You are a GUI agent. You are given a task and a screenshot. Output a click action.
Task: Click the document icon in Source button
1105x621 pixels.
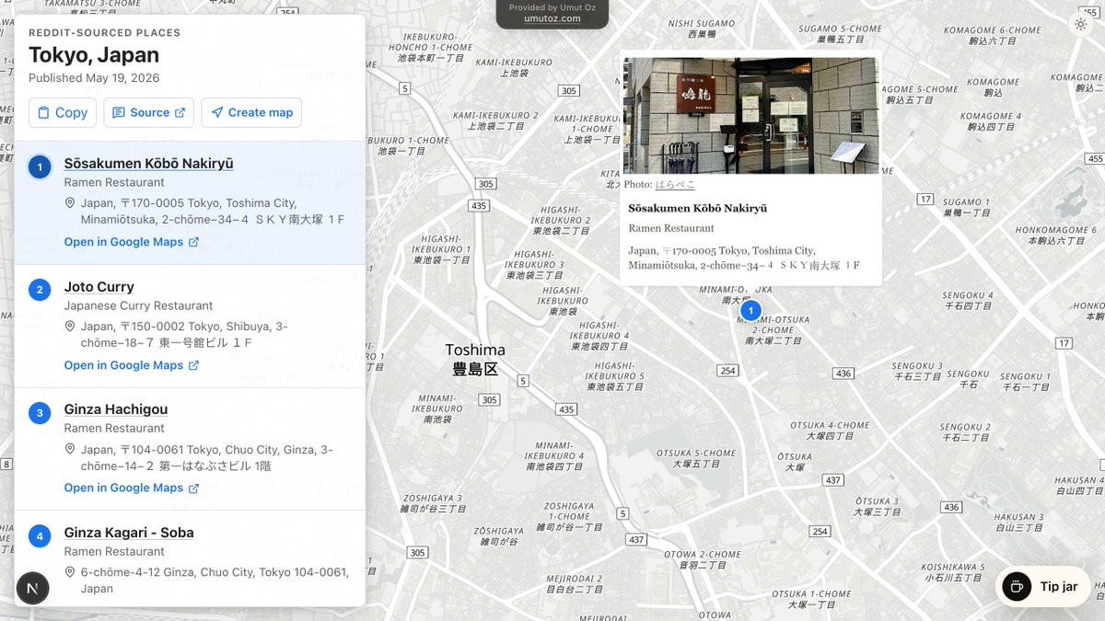[118, 112]
